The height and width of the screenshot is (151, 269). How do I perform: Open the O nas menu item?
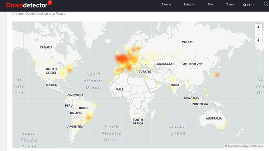point(230,4)
